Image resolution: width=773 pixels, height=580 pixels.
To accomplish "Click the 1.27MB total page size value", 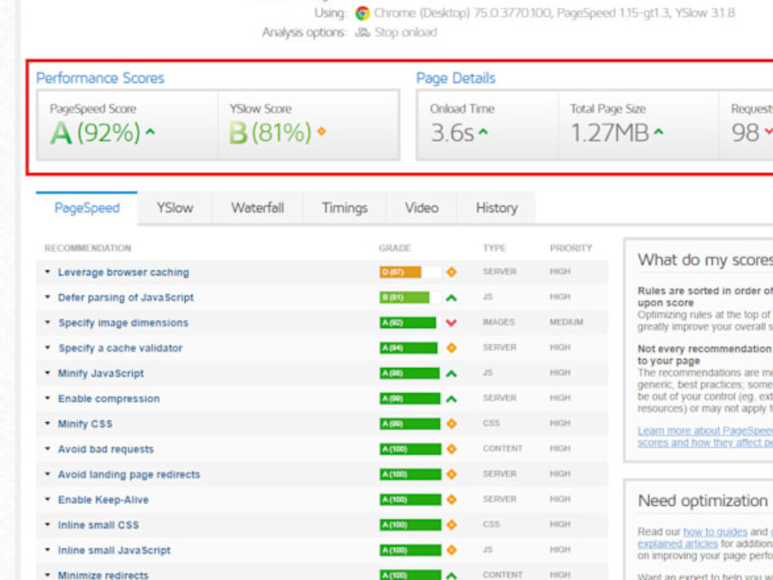I will pyautogui.click(x=609, y=132).
